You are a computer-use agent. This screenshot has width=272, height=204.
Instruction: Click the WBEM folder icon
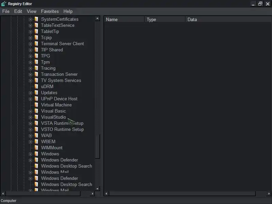(36, 141)
